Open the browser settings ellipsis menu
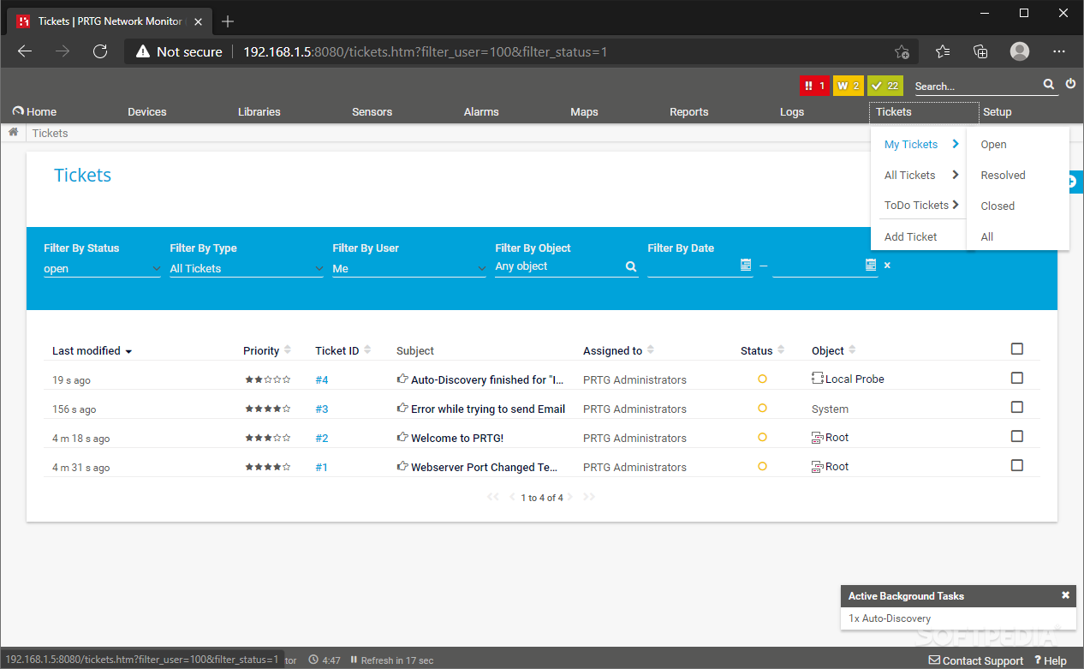 pyautogui.click(x=1059, y=51)
